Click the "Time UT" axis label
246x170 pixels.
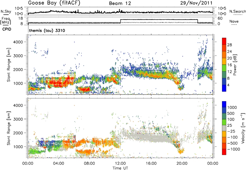click(x=120, y=168)
